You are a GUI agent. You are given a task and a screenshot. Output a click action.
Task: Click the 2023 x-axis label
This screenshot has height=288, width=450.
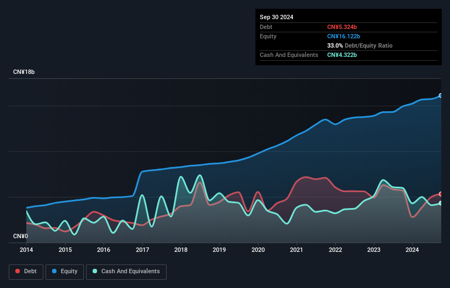pyautogui.click(x=374, y=250)
